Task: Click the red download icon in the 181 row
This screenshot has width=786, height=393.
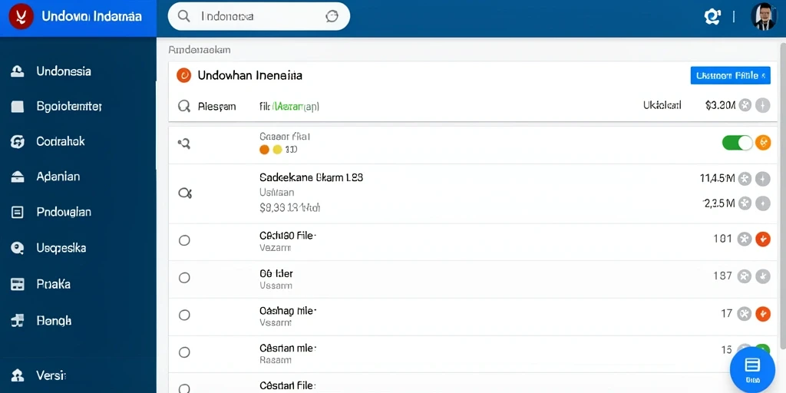Action: tap(762, 239)
